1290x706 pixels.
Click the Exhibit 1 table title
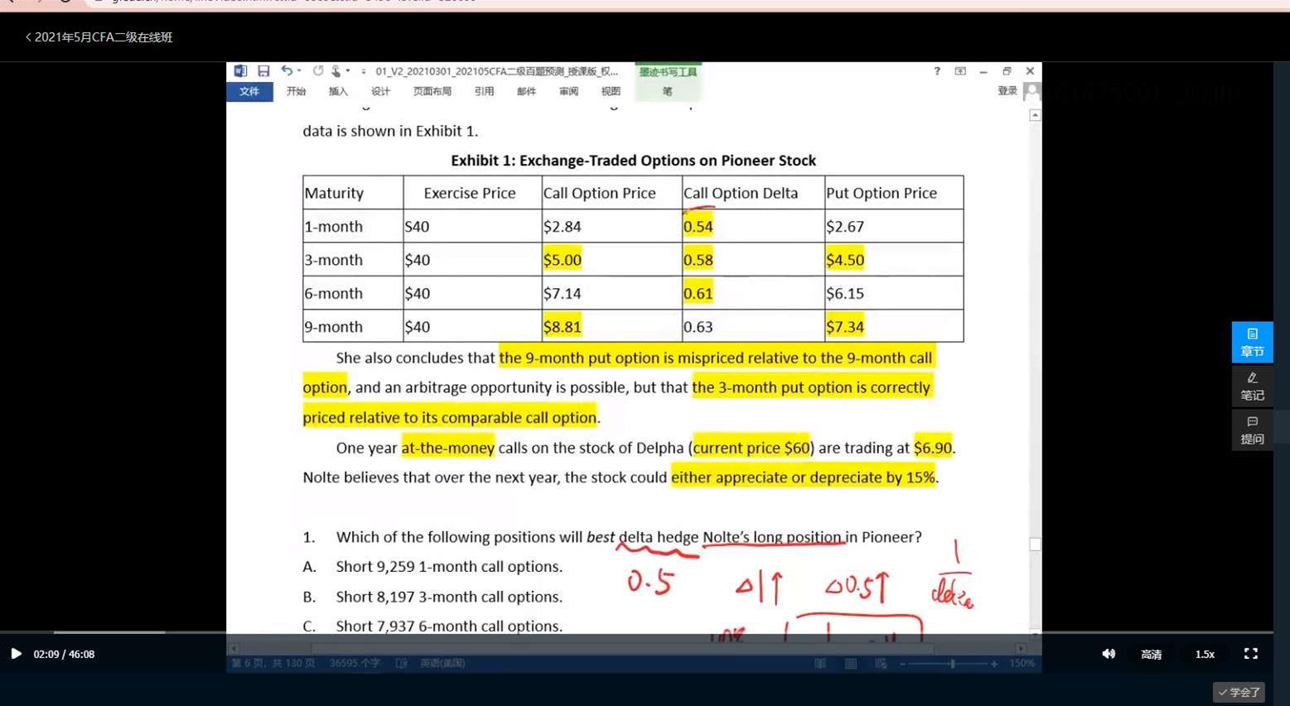(633, 161)
